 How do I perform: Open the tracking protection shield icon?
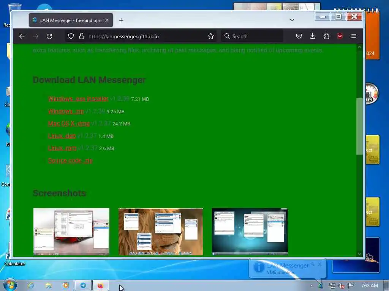pyautogui.click(x=71, y=36)
